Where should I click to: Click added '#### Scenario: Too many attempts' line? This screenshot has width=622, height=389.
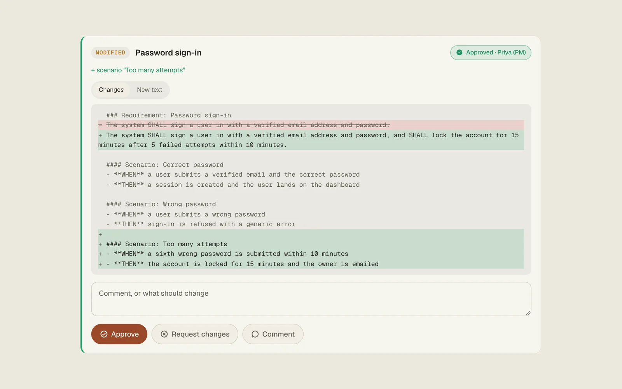[311, 244]
